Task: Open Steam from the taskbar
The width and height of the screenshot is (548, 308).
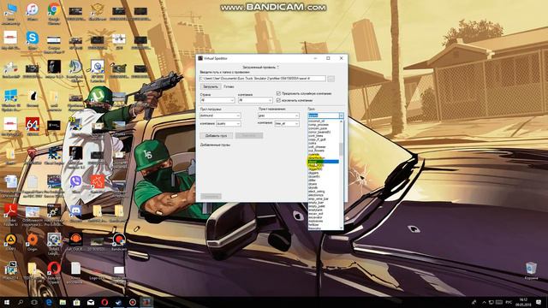Action: pyautogui.click(x=118, y=302)
